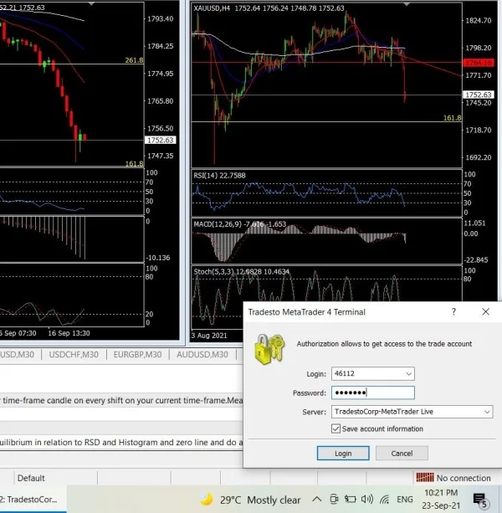Expand the Server selection dropdown
Screen dimensions: 502x513
pos(486,412)
